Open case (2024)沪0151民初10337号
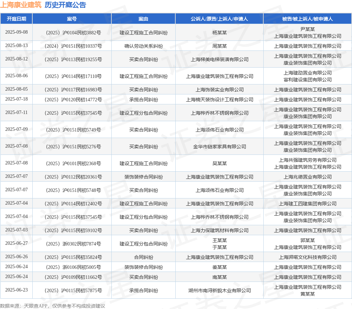 pos(74,46)
